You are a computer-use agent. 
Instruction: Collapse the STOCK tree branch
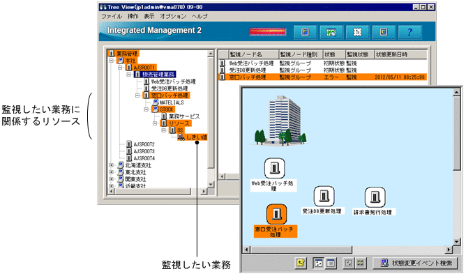tap(146, 109)
